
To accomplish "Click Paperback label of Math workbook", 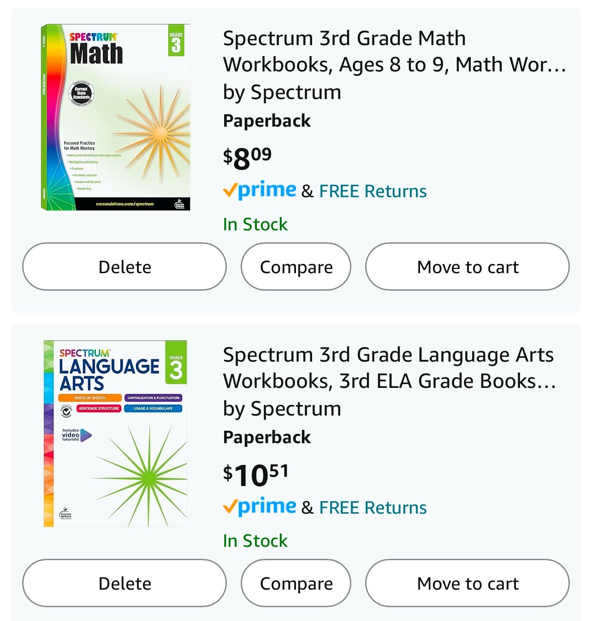I will [x=267, y=121].
